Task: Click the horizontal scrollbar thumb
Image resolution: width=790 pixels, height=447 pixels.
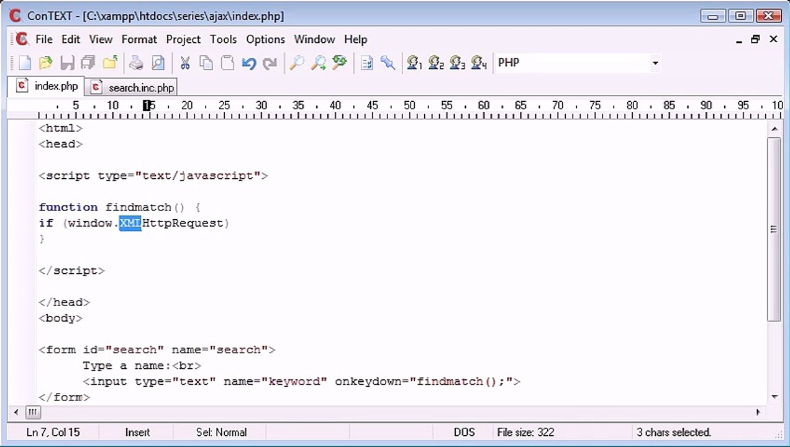Action: (x=33, y=412)
